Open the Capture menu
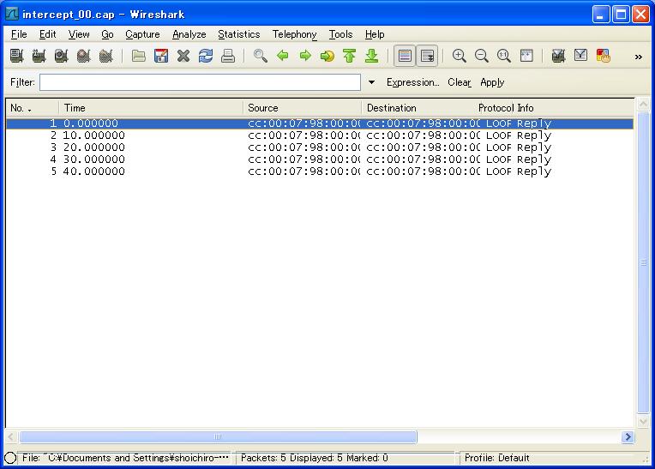This screenshot has width=655, height=469. point(142,34)
